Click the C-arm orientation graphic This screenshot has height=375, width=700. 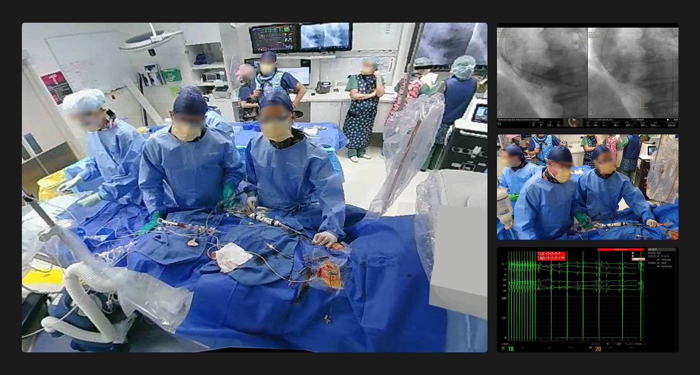pyautogui.click(x=572, y=123)
